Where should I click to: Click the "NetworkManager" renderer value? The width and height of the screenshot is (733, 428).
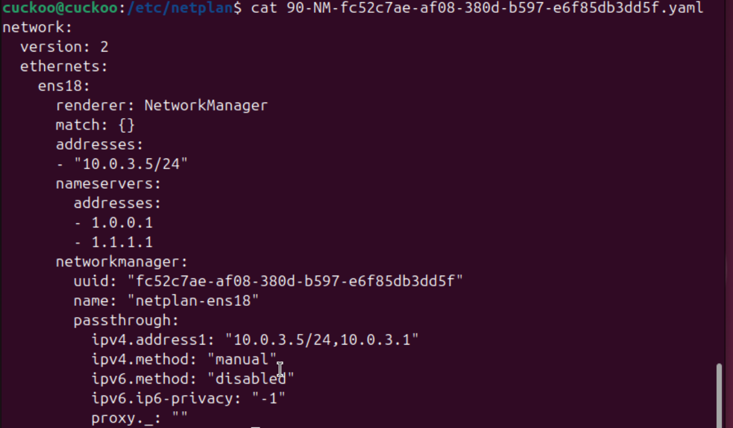[206, 105]
